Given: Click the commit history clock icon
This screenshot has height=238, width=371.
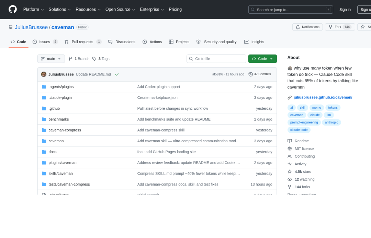Looking at the screenshot, I should [x=250, y=74].
